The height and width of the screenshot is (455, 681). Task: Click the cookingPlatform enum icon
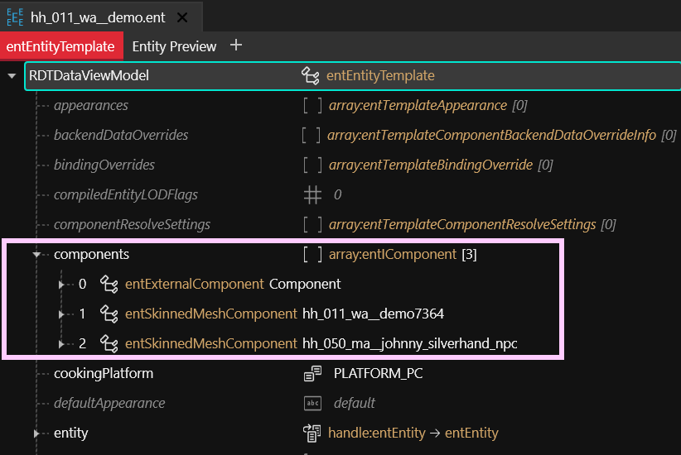[x=312, y=374]
